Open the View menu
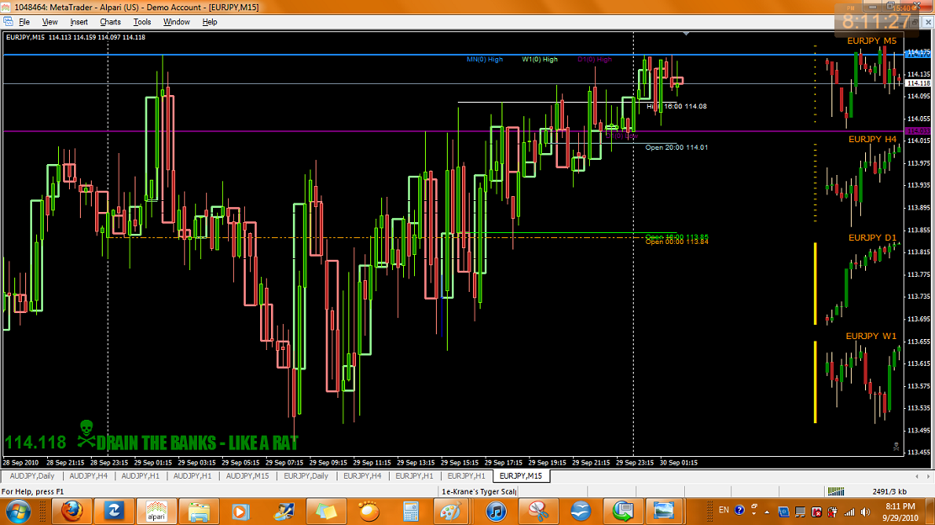This screenshot has width=935, height=525. tap(50, 22)
